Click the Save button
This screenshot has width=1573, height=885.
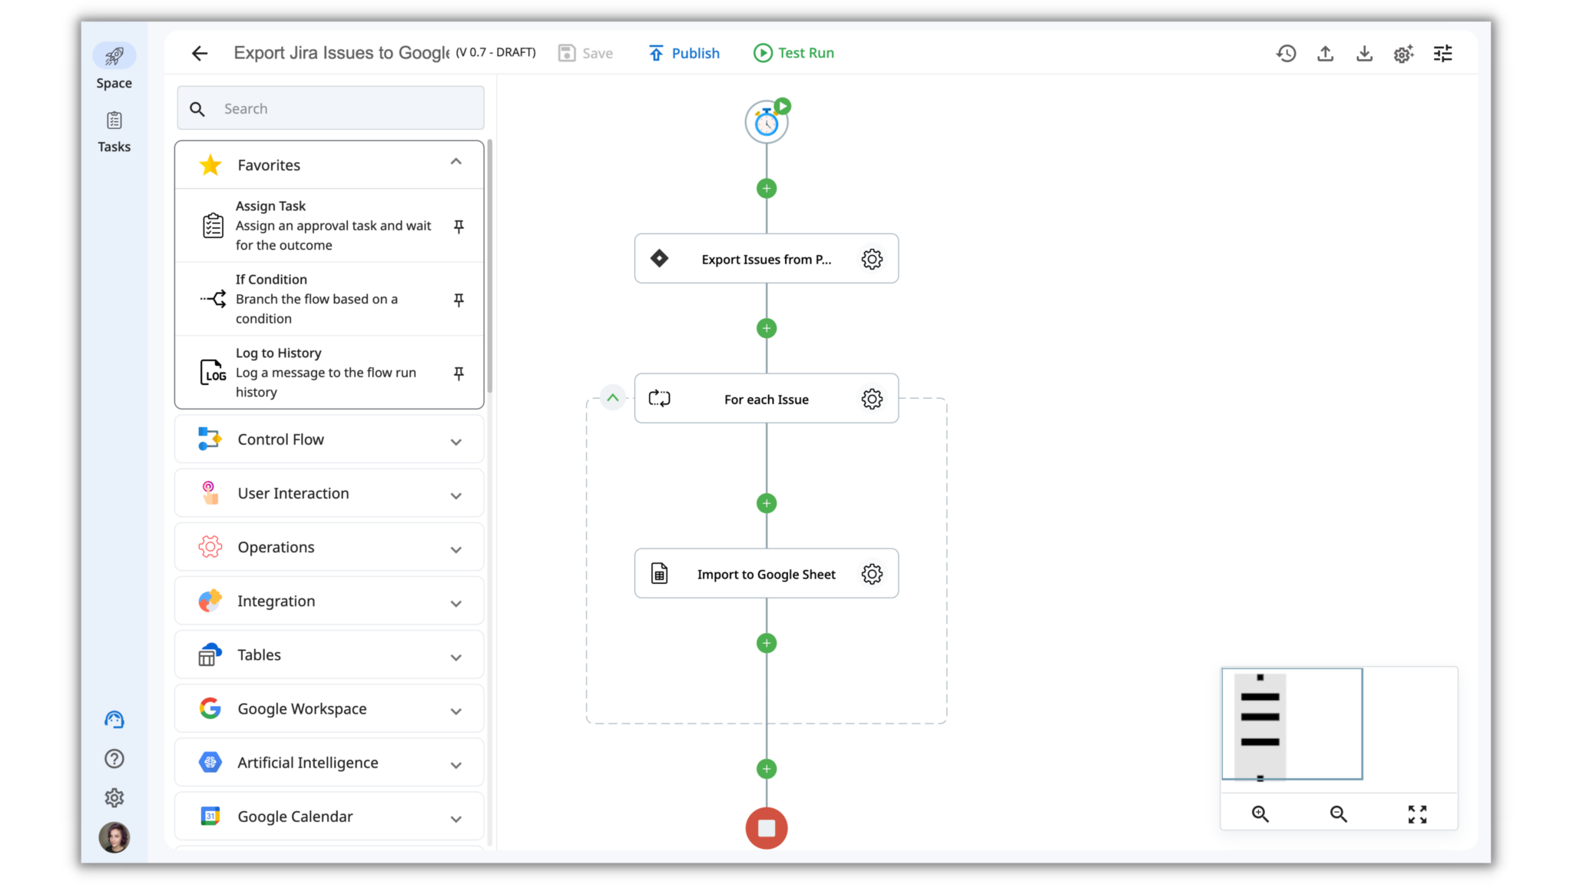click(x=585, y=52)
